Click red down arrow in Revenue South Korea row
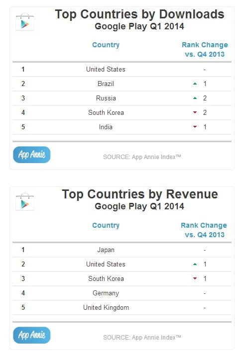 tap(195, 278)
